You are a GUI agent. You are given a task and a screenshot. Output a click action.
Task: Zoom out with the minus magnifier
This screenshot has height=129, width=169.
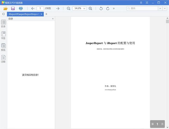tap(68, 8)
